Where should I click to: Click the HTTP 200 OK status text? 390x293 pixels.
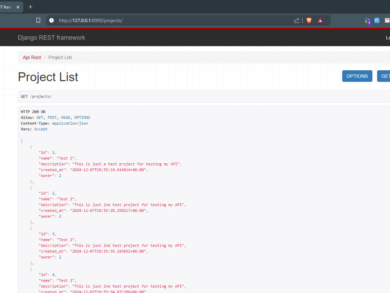click(33, 112)
